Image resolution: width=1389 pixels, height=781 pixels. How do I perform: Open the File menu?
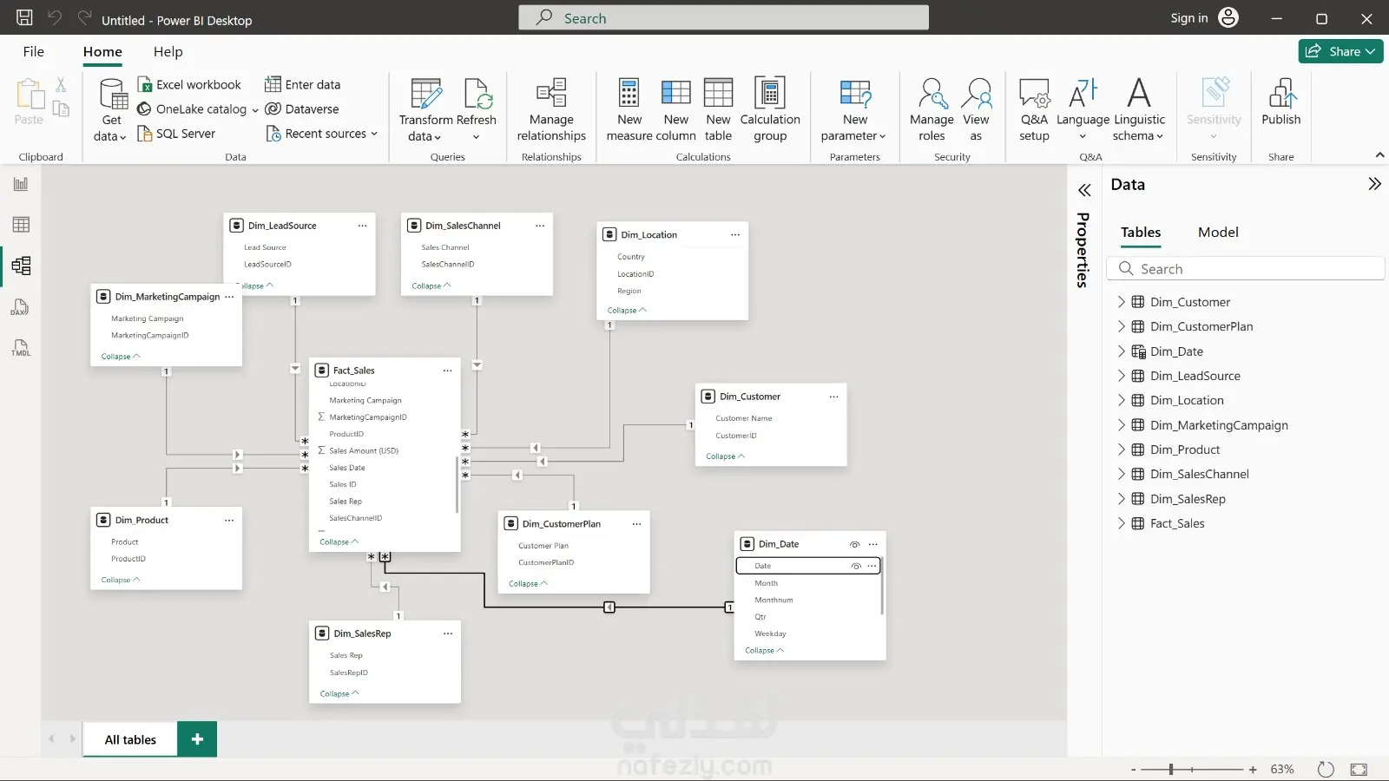point(34,52)
